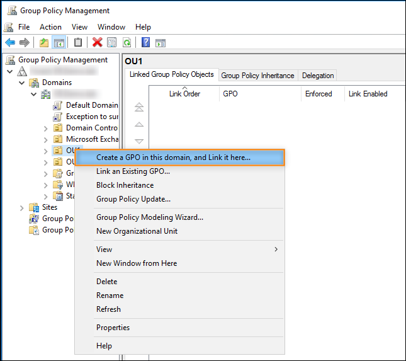Screen dimensions: 406x361
Task: Click the Forward arrow toolbar icon
Action: point(25,43)
